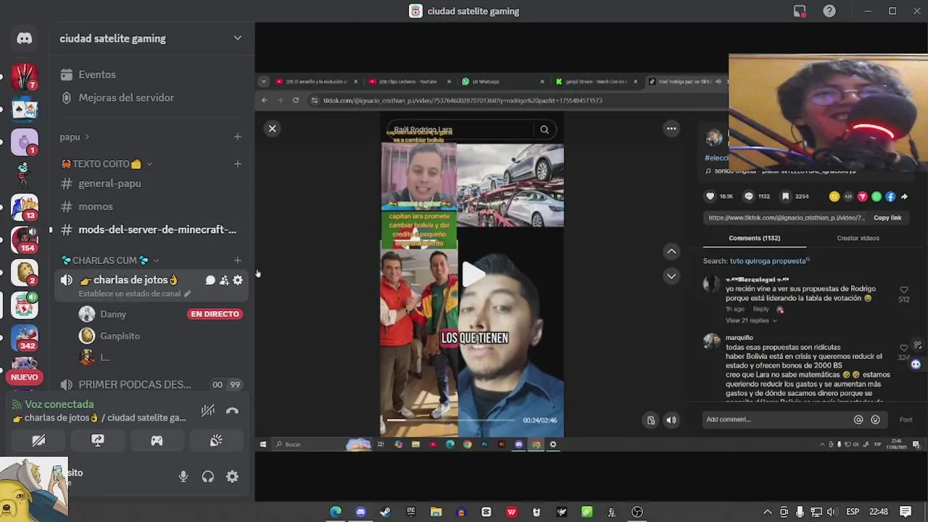This screenshot has width=928, height=522.
Task: Open Discord direct messages home icon
Action: 25,38
